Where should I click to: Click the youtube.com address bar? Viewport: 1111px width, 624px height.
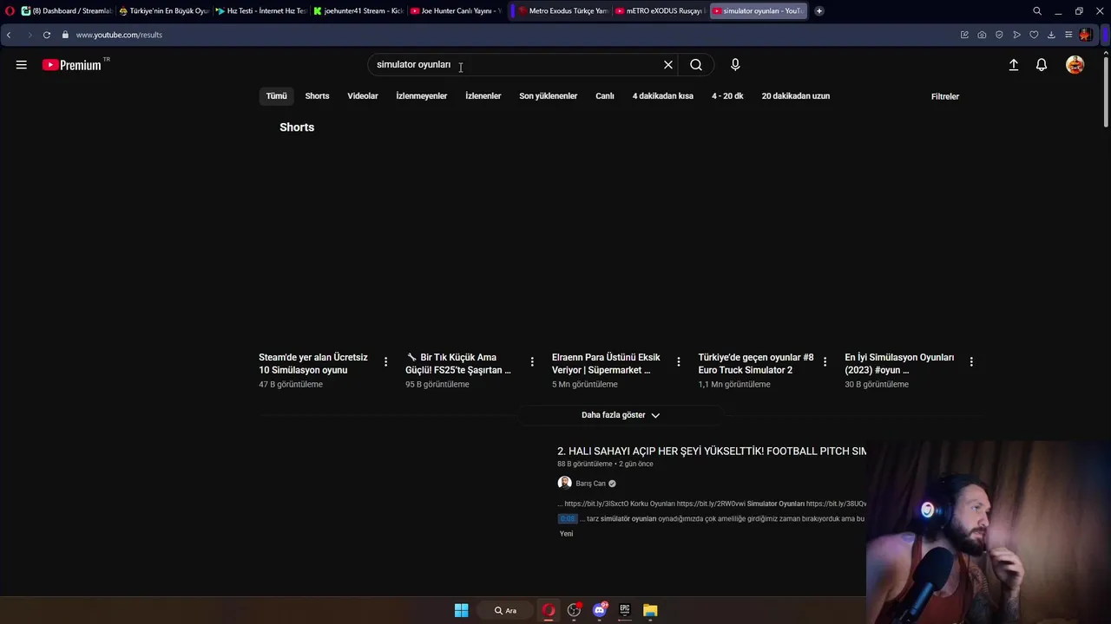pos(119,35)
